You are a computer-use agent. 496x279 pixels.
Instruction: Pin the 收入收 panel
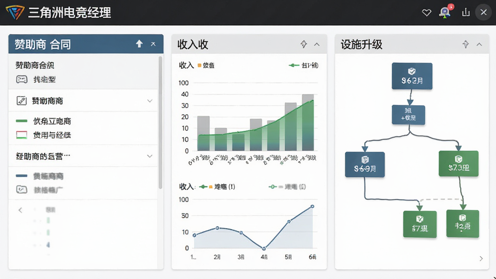304,44
